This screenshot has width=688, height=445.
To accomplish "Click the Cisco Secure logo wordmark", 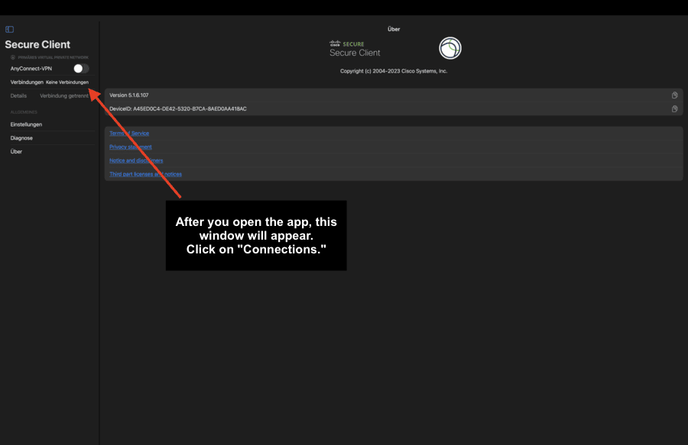I will 355,49.
